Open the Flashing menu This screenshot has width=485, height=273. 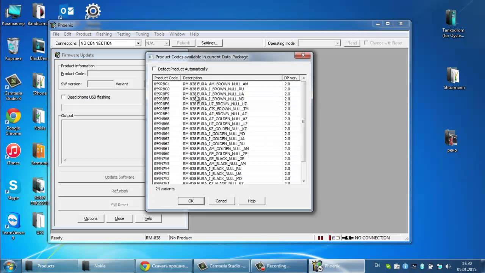[x=104, y=34]
